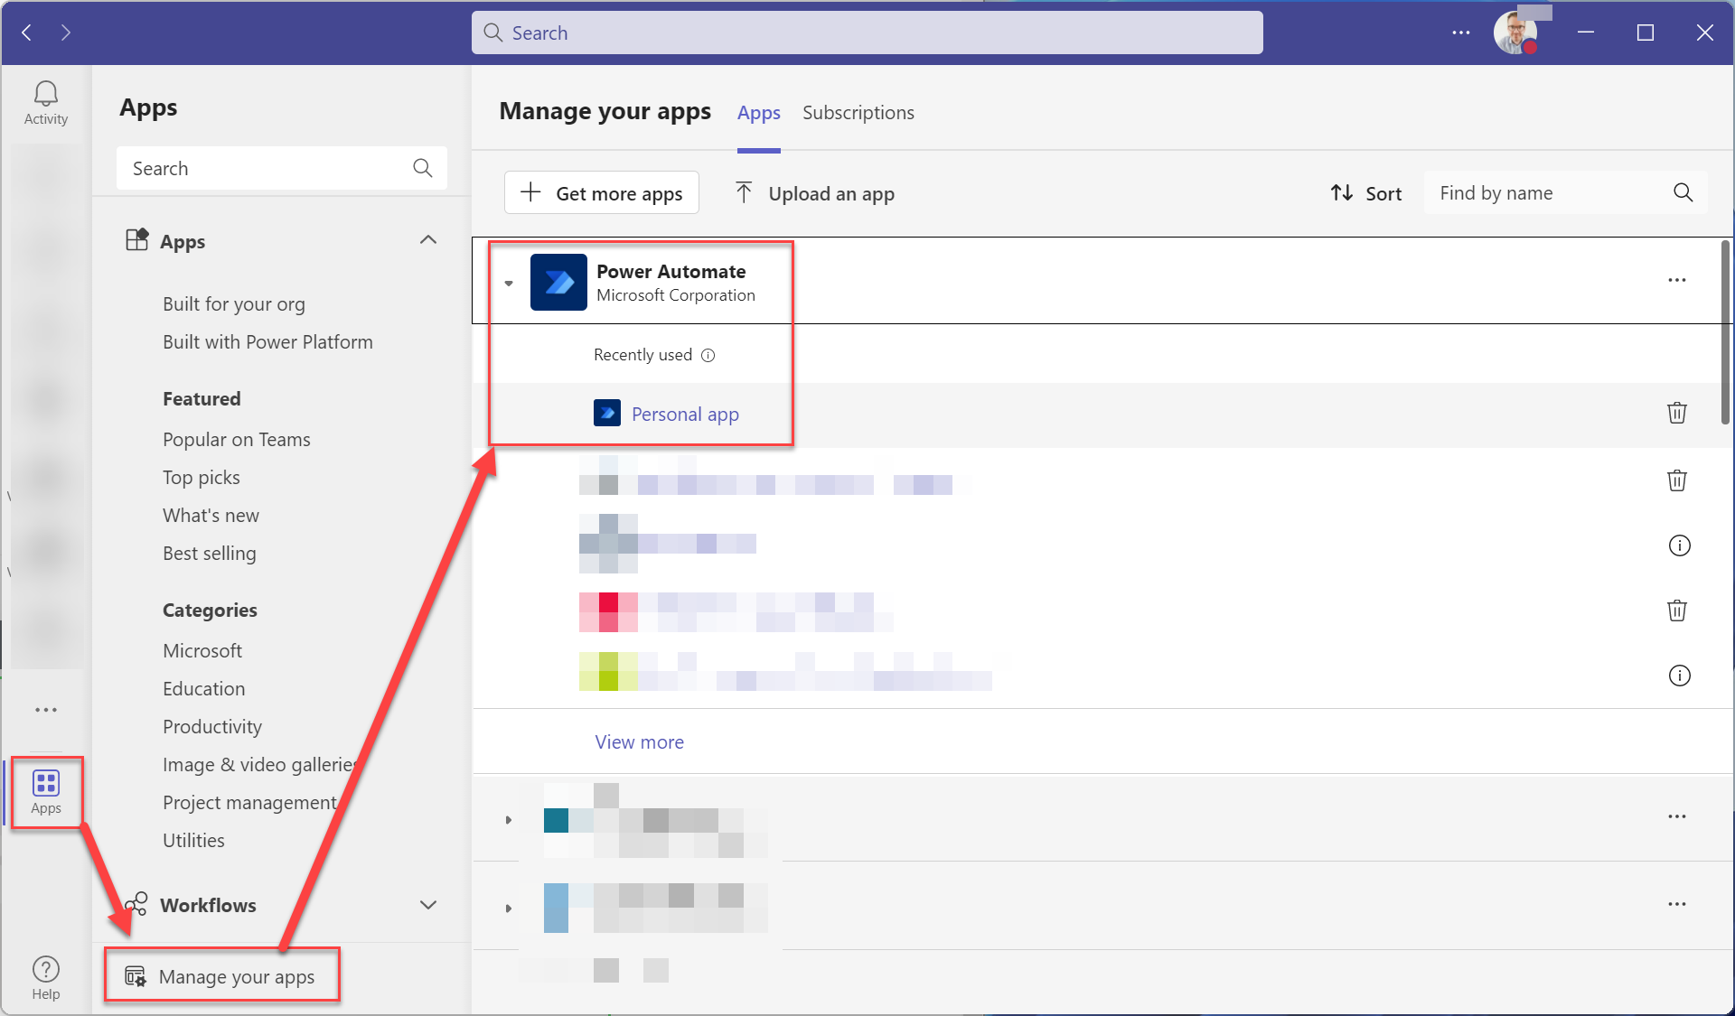The width and height of the screenshot is (1735, 1016).
Task: Click inside the Find by name field
Action: [x=1536, y=192]
